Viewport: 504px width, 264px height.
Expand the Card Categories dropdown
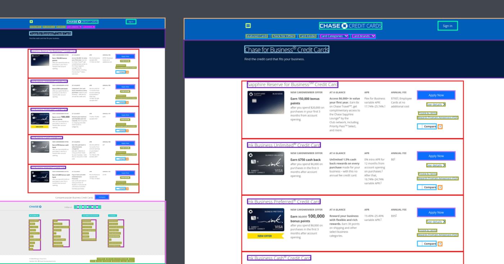(x=334, y=36)
